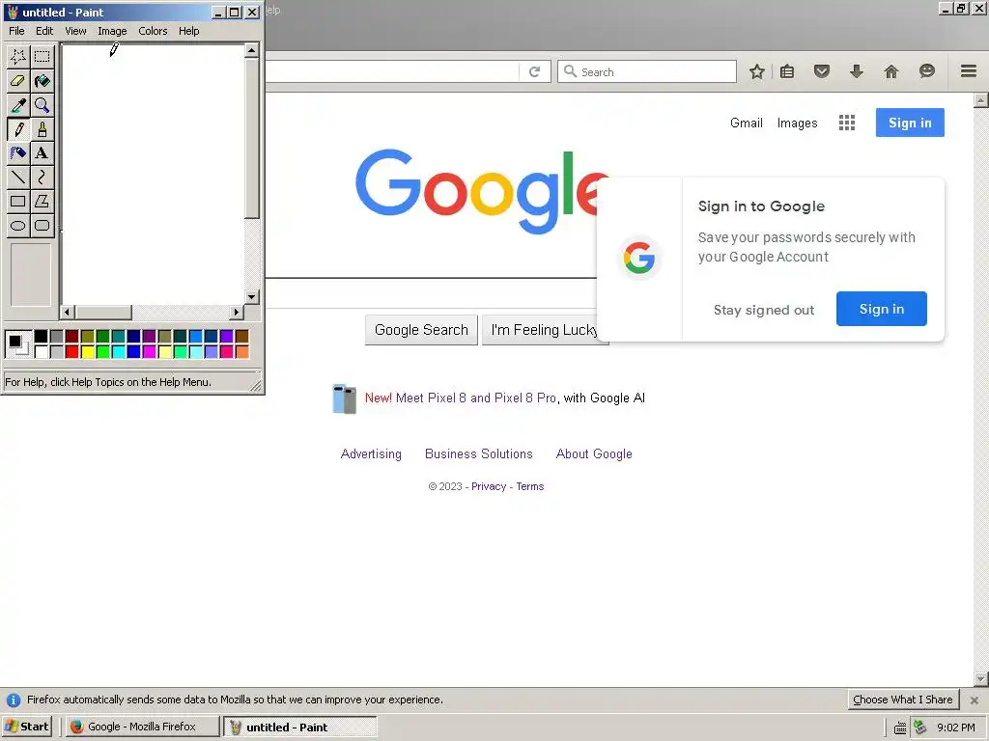Select the rectangular Select tool in Paint
Viewport: 989px width, 741px height.
[x=42, y=57]
